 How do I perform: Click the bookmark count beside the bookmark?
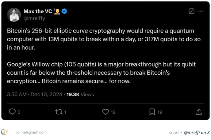160,112
